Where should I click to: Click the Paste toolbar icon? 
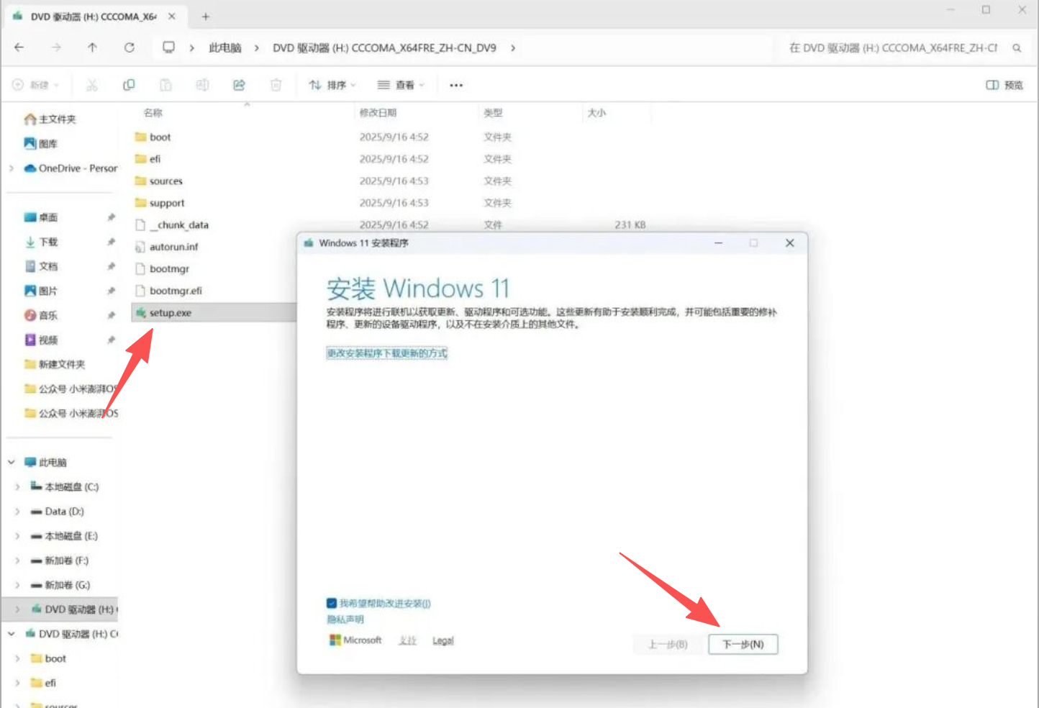tap(165, 85)
